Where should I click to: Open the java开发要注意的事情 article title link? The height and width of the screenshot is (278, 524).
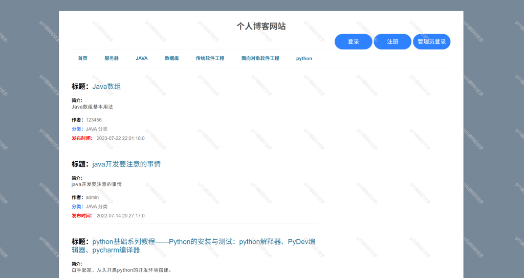(126, 164)
